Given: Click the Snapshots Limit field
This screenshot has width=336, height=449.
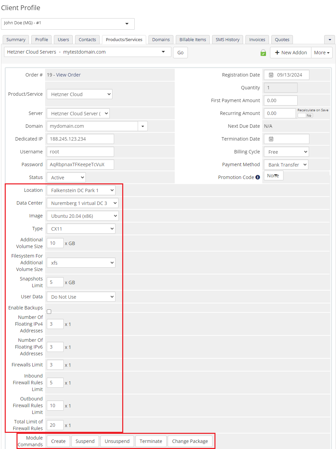Looking at the screenshot, I should pyautogui.click(x=55, y=282).
